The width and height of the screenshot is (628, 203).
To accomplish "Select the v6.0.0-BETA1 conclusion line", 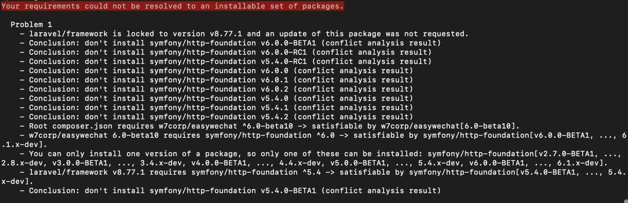I will tap(235, 43).
